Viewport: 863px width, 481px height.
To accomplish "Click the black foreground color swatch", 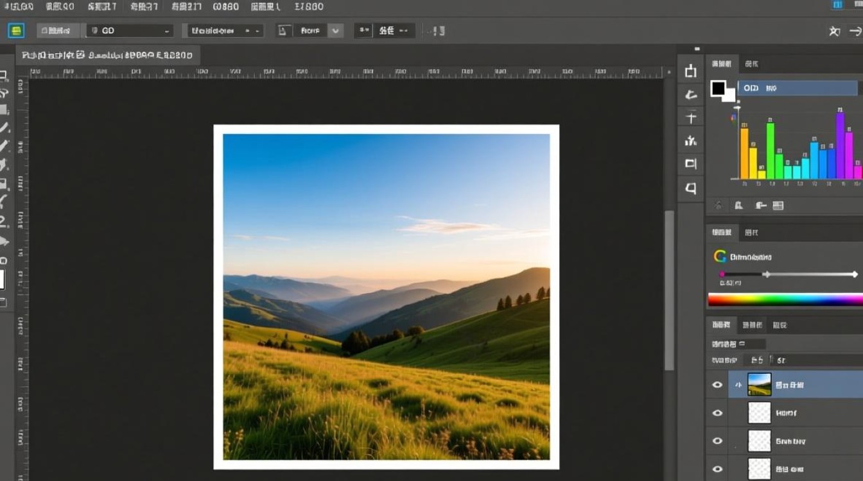I will (718, 88).
